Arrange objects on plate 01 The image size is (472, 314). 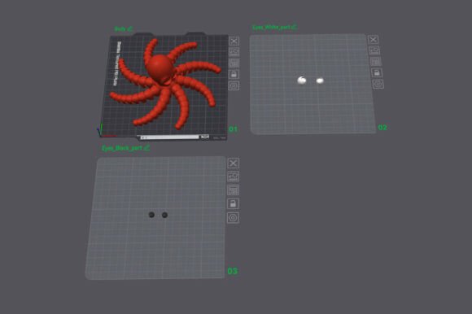pos(234,63)
